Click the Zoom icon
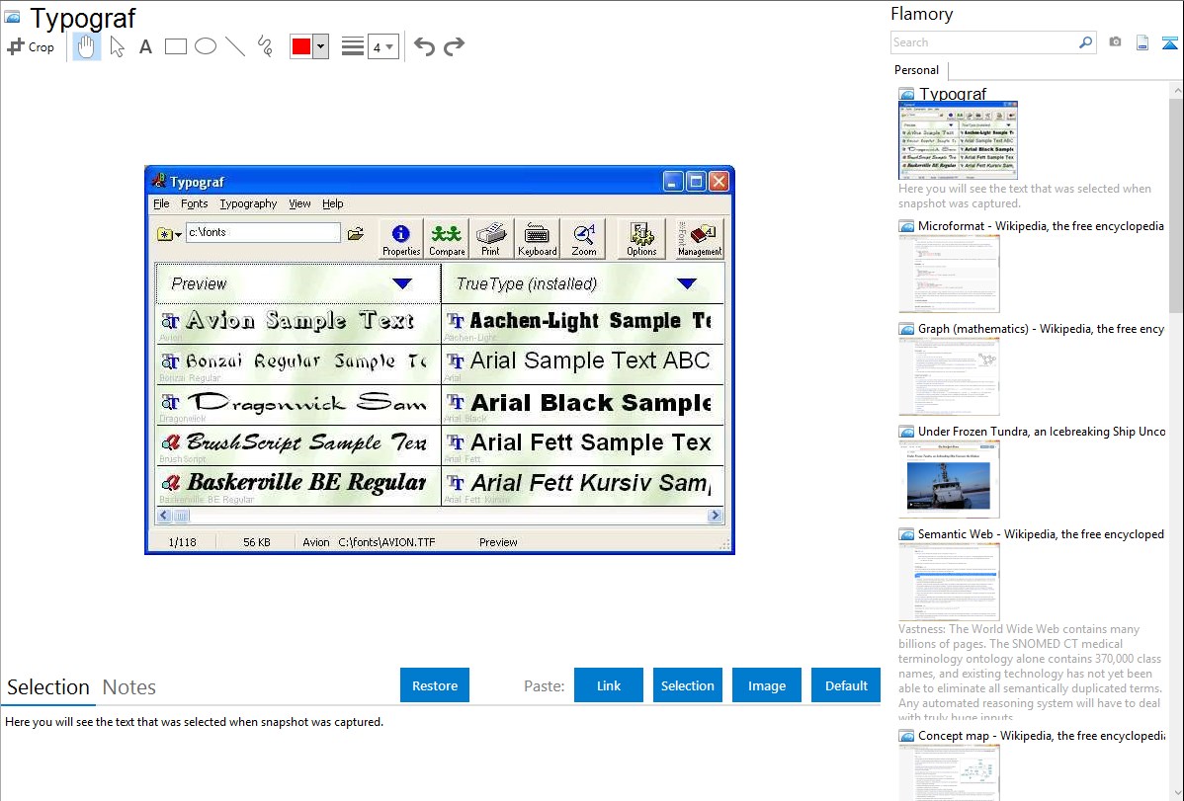1184x801 pixels. point(583,239)
